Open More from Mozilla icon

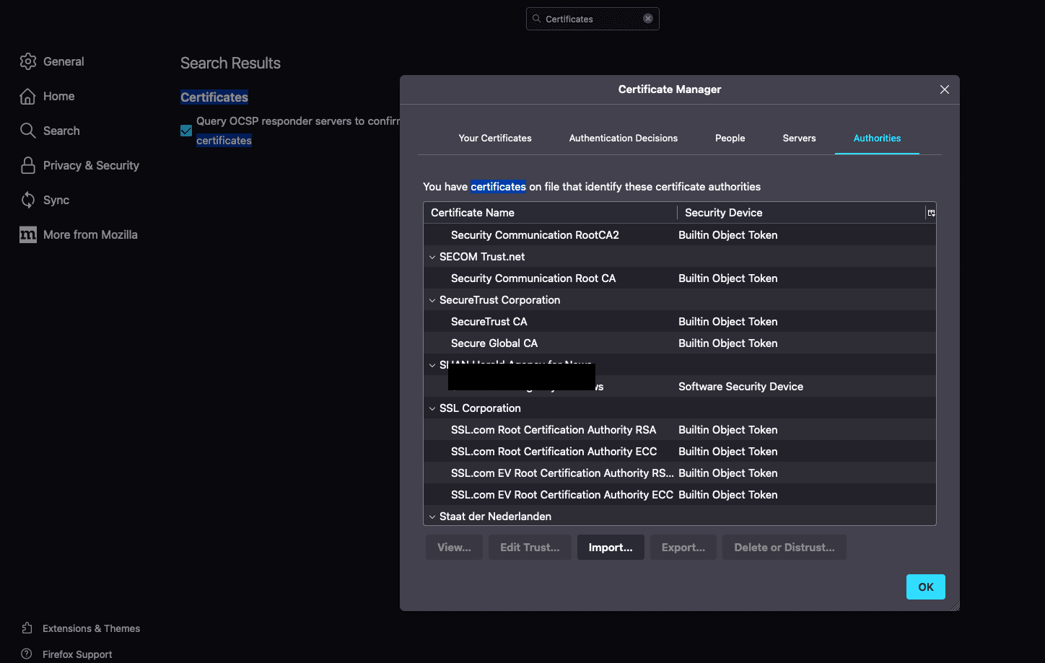click(x=28, y=234)
